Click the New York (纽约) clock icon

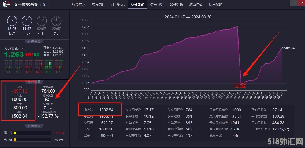click(x=56, y=21)
